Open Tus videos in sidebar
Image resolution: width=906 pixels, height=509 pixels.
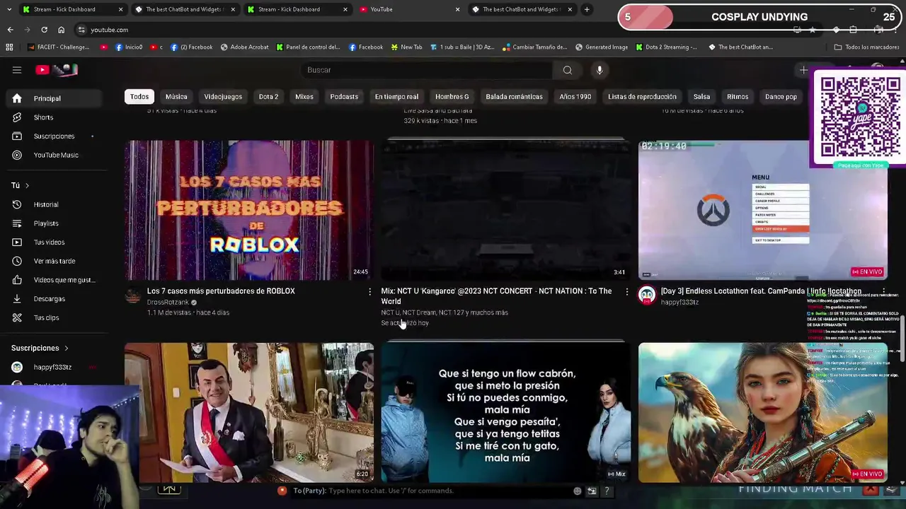point(54,242)
